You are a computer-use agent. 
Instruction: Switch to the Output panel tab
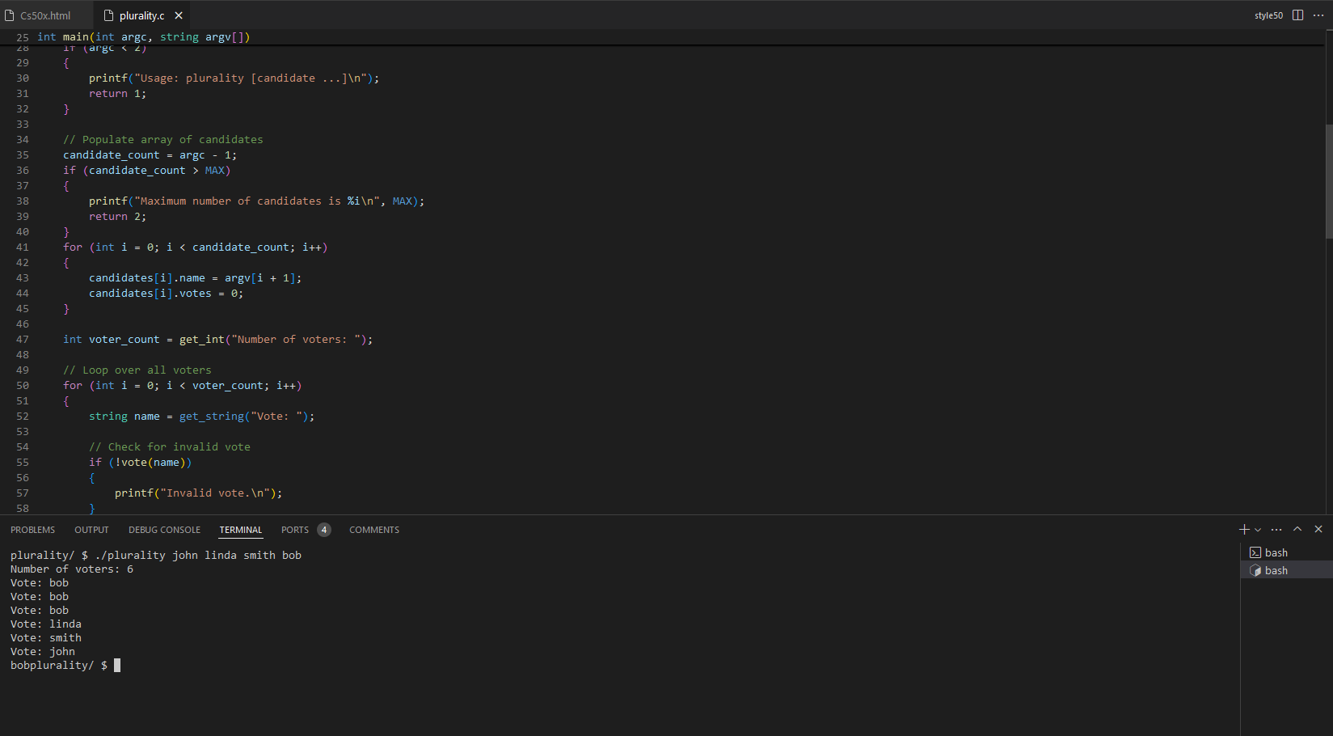click(x=91, y=530)
